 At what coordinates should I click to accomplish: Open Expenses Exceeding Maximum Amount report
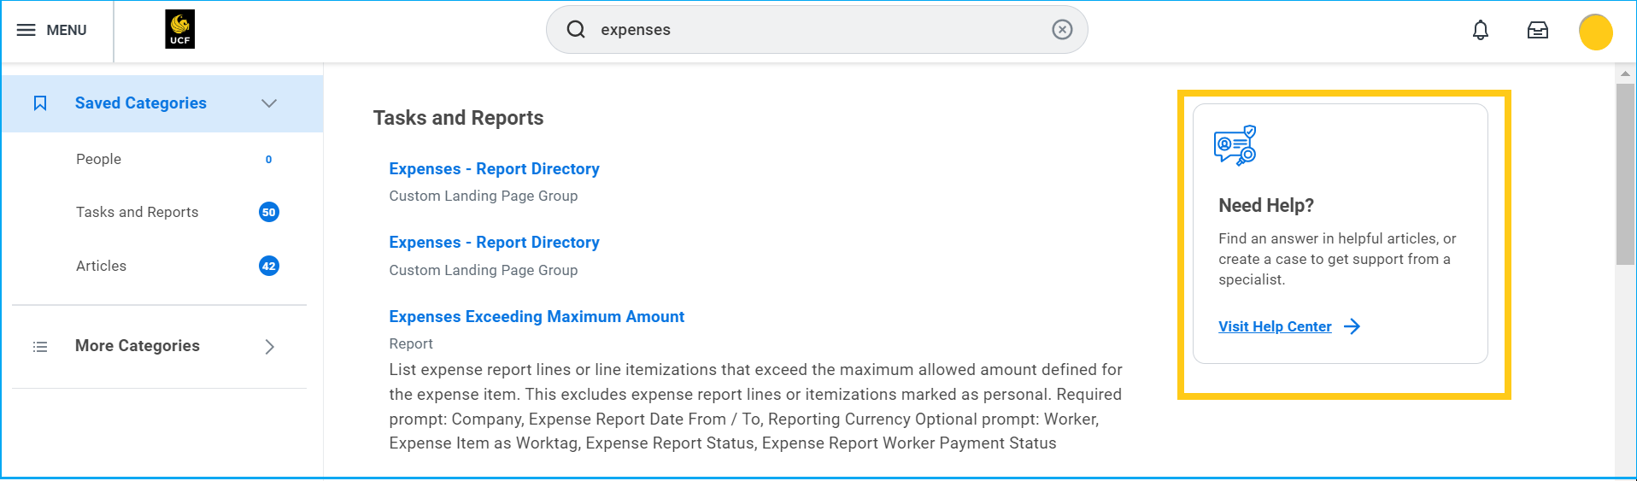tap(537, 317)
